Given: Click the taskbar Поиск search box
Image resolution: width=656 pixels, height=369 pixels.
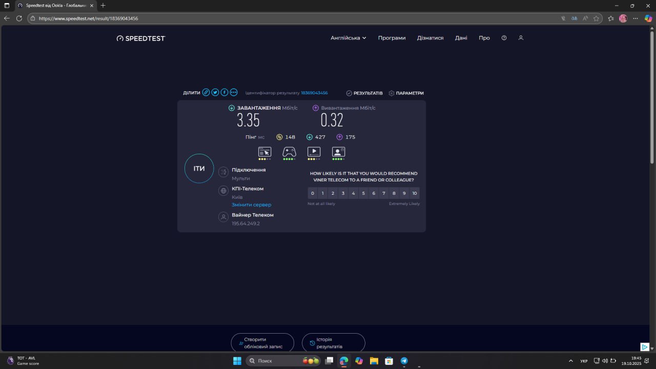Looking at the screenshot, I should tap(283, 361).
